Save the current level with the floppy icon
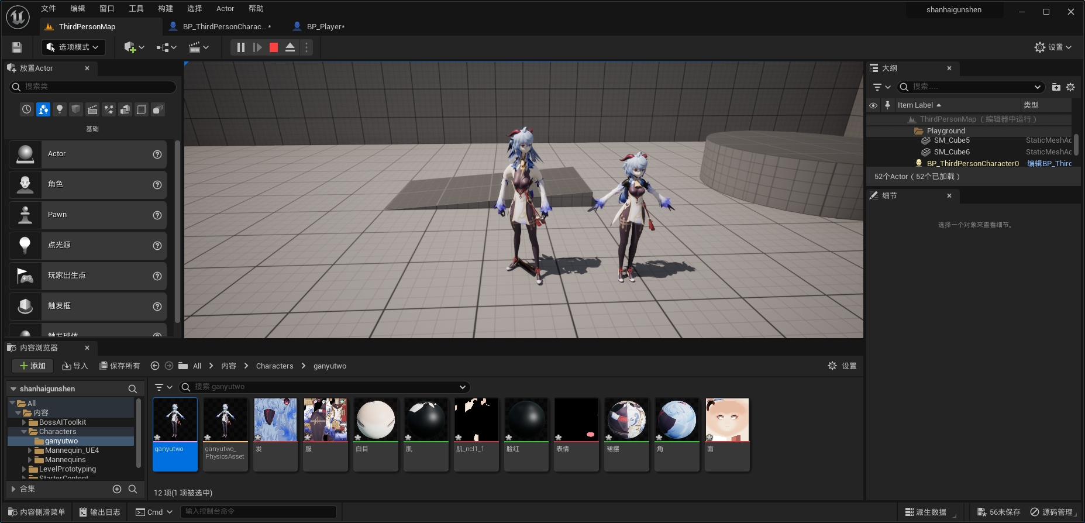1085x523 pixels. tap(17, 47)
